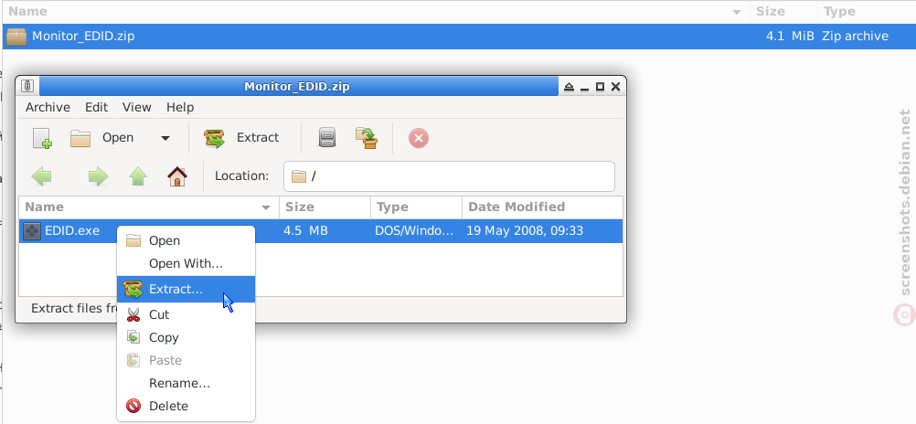The image size is (916, 424).
Task: Select Extract... in the context menu
Action: tap(186, 289)
